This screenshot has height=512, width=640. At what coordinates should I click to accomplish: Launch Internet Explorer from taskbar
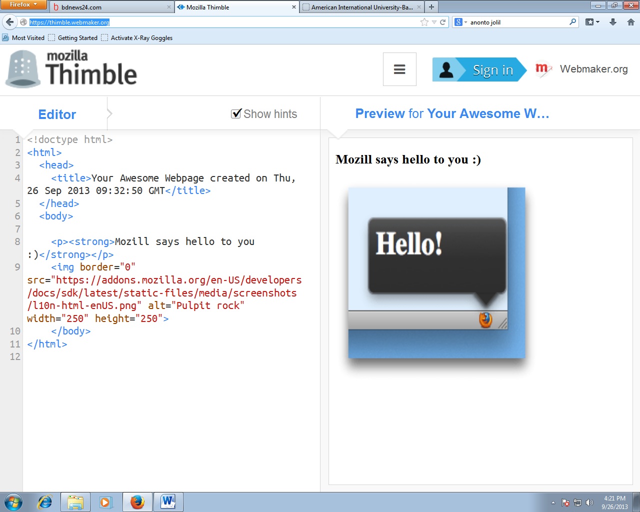pyautogui.click(x=45, y=502)
